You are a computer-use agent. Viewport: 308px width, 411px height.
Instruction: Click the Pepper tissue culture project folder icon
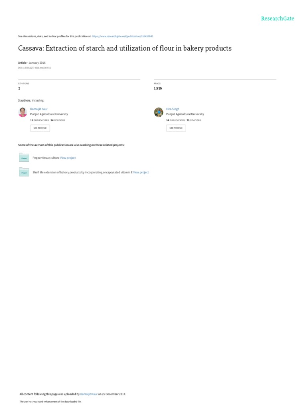(x=24, y=157)
